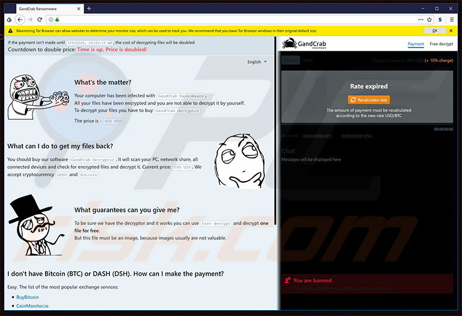Open the CoinMonitor.io link
The width and height of the screenshot is (462, 316).
(32, 306)
